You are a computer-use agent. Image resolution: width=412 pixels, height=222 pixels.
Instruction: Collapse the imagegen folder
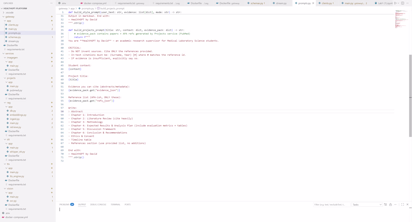pyautogui.click(x=12, y=58)
